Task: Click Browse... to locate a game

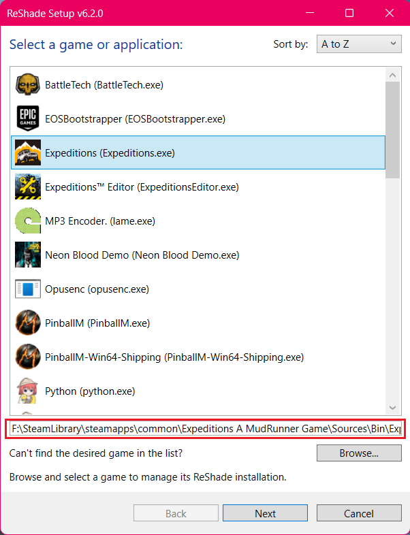Action: tap(359, 453)
